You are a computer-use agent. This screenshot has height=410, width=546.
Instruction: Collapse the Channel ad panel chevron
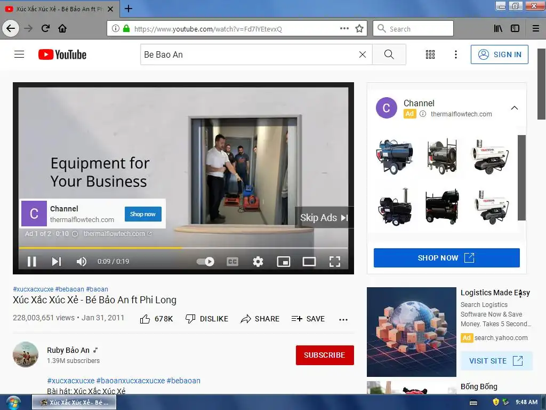click(x=515, y=108)
